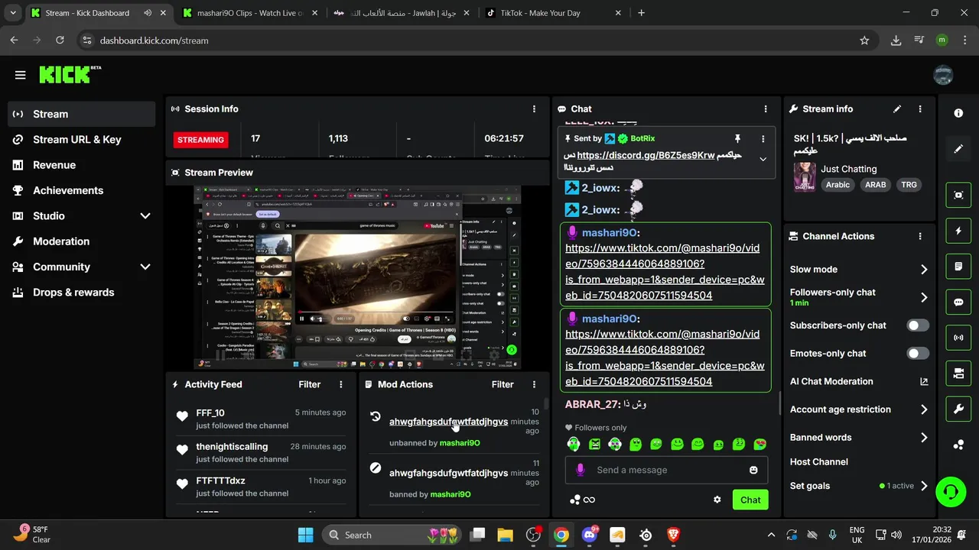This screenshot has height=550, width=979.
Task: Click the Send a message field
Action: (665, 470)
